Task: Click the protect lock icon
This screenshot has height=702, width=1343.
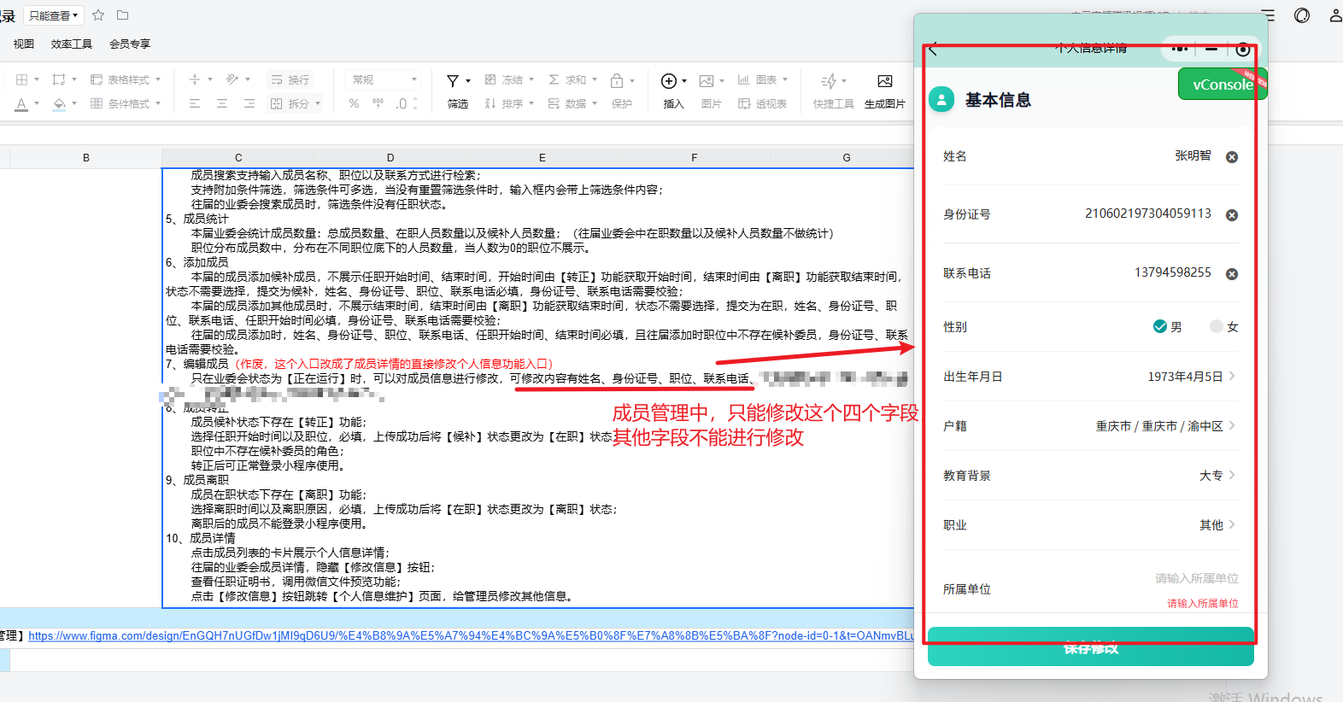Action: [617, 80]
